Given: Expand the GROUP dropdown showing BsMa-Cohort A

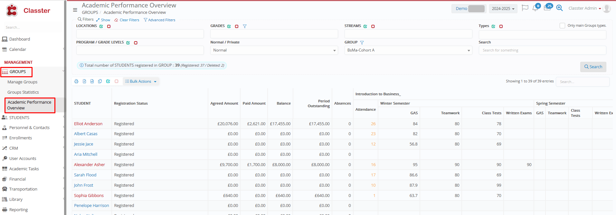Looking at the screenshot, I should click(408, 51).
